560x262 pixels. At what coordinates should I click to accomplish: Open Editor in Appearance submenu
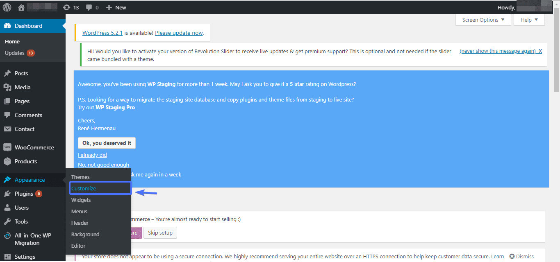(78, 246)
